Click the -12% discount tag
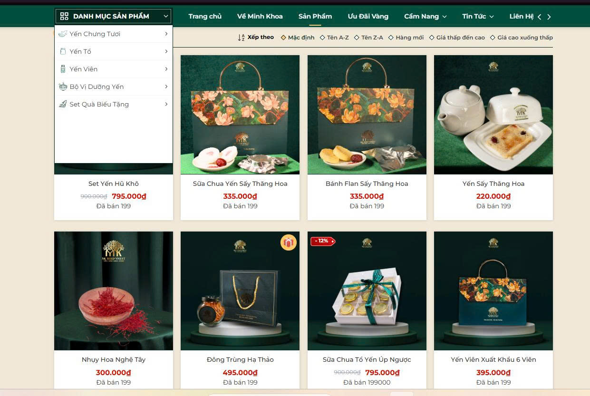 (323, 241)
